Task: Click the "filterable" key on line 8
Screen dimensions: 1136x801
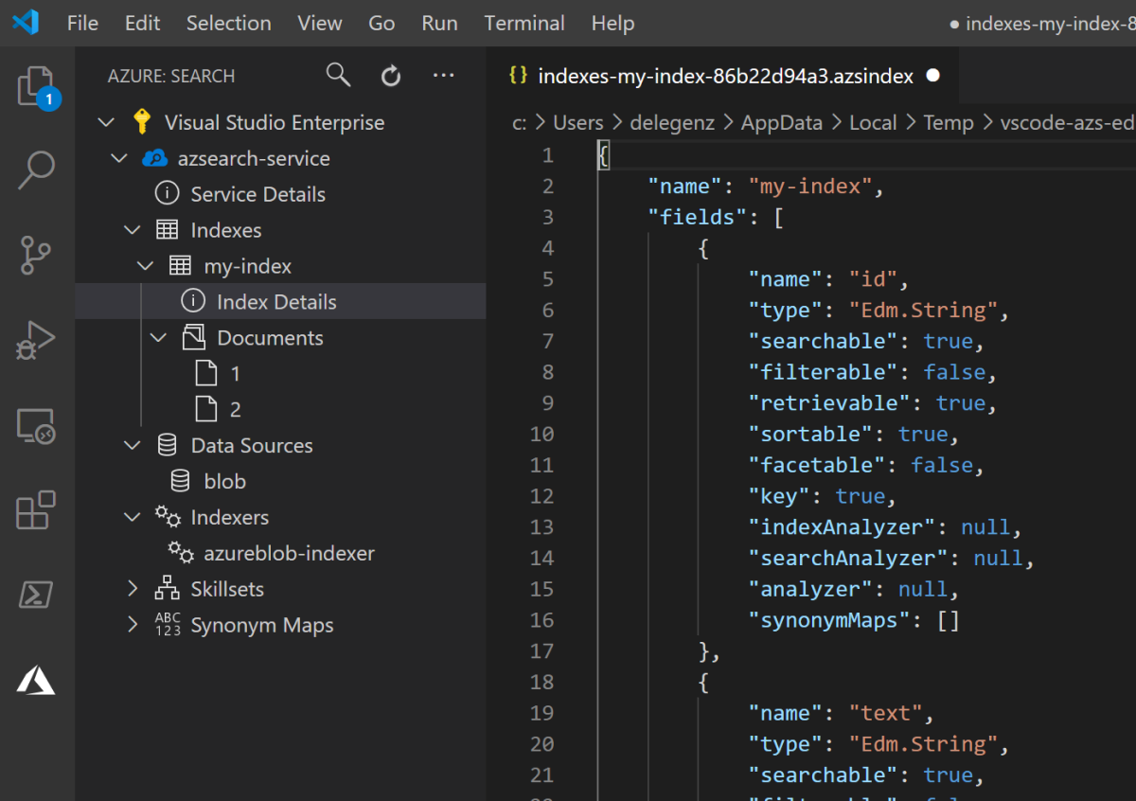Action: coord(824,371)
